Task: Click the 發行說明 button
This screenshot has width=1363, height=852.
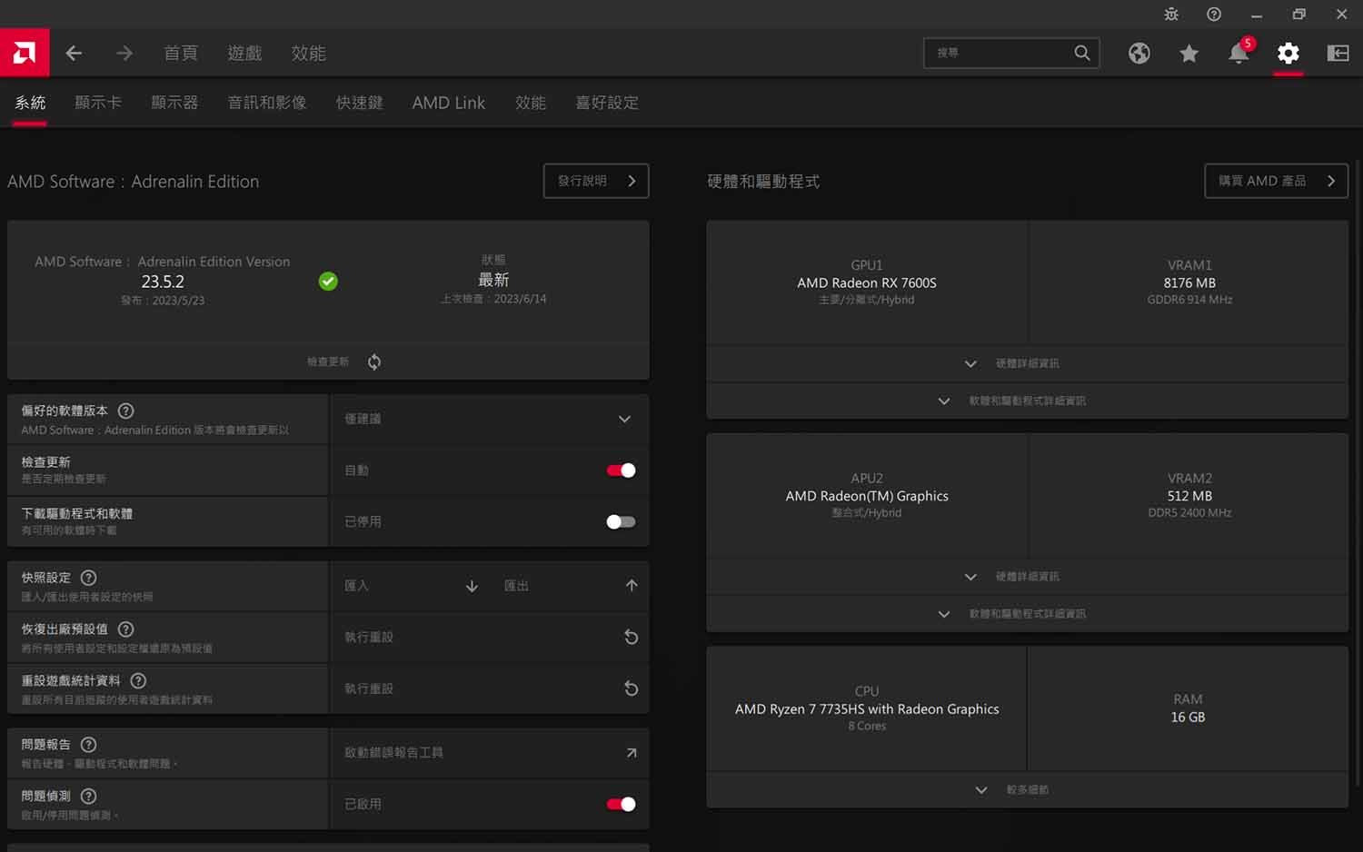Action: click(596, 181)
